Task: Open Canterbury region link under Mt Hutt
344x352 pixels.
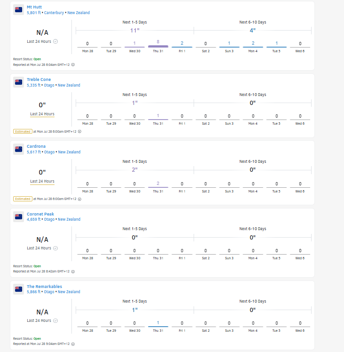Action: 54,13
